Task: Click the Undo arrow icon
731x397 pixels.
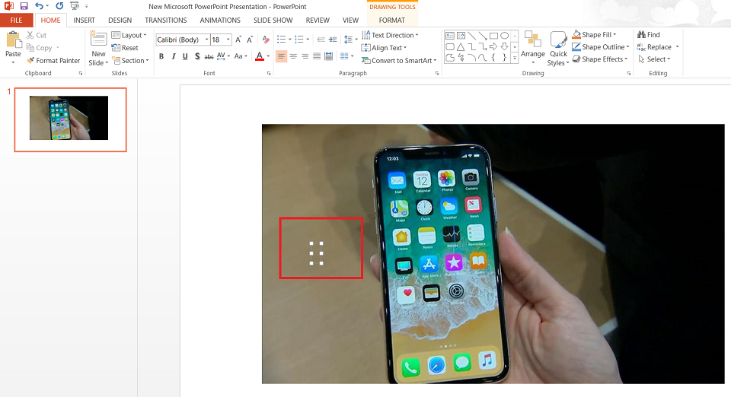Action: click(x=39, y=6)
